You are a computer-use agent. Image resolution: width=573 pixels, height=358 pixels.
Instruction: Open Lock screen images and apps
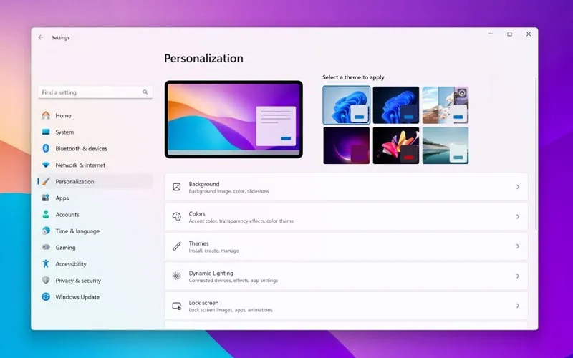[x=346, y=306]
